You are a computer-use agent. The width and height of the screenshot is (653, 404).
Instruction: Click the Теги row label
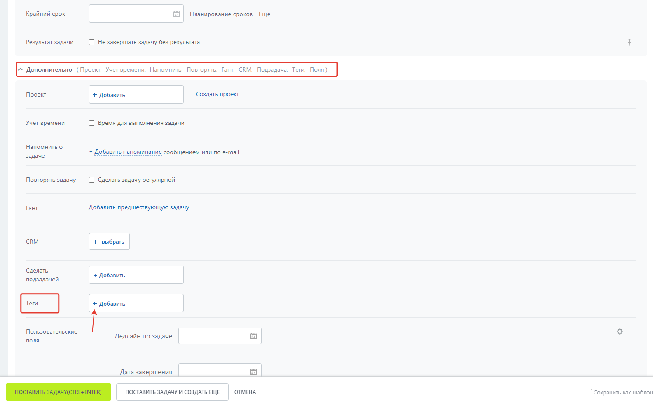(x=32, y=303)
